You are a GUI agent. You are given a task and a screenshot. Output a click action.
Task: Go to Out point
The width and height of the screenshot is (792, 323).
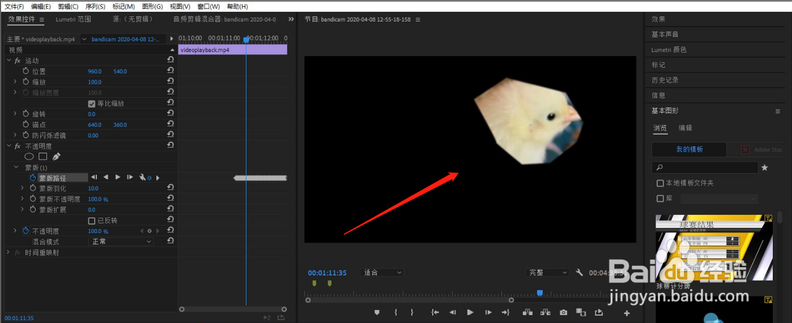click(x=506, y=312)
